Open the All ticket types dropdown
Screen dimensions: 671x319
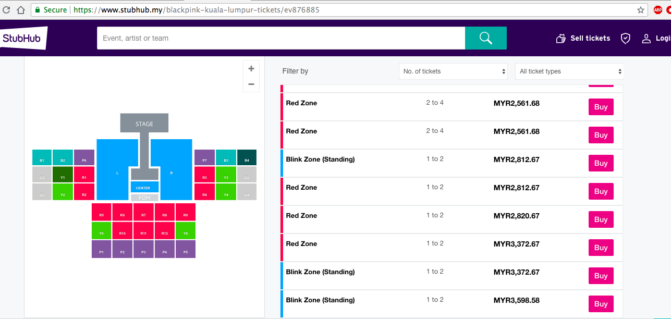pyautogui.click(x=569, y=71)
